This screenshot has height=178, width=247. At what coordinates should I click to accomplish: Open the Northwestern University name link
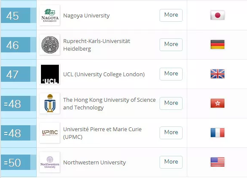[95, 162]
